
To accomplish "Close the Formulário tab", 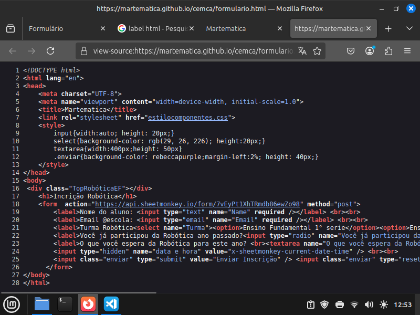I will click(x=103, y=28).
